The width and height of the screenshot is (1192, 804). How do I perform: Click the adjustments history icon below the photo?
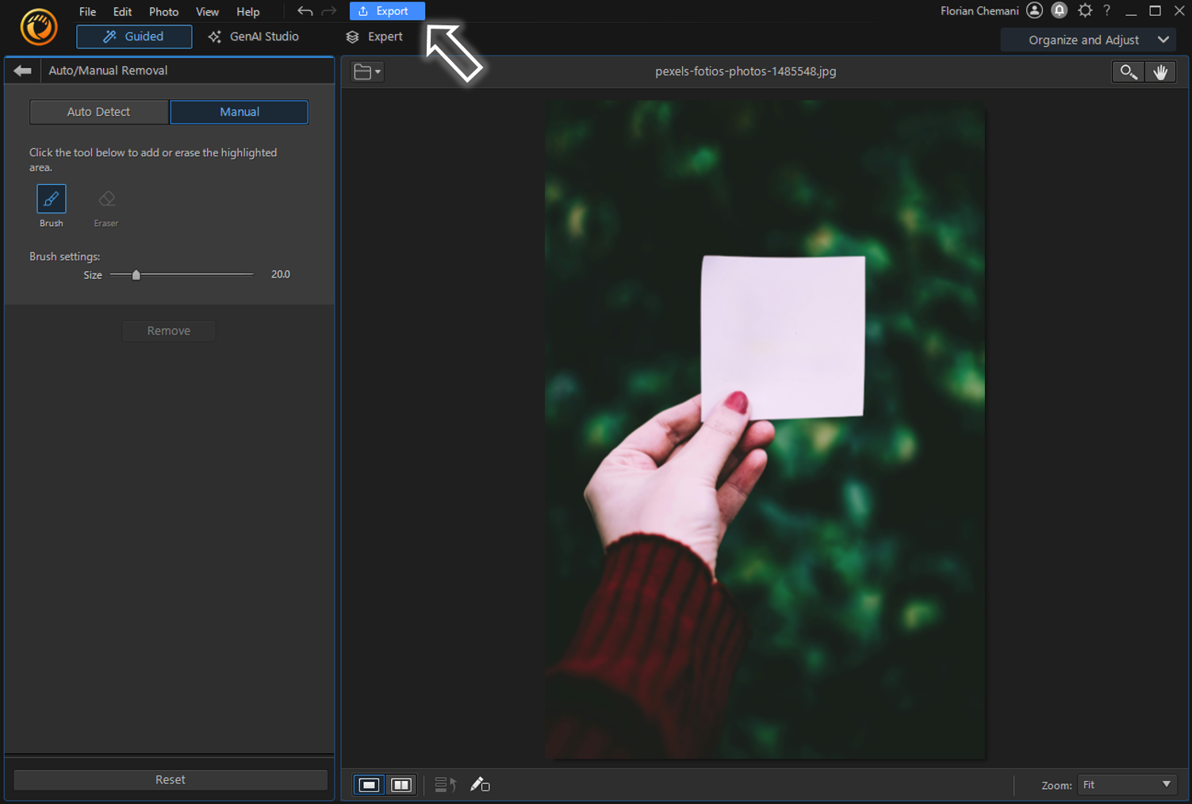tap(446, 784)
